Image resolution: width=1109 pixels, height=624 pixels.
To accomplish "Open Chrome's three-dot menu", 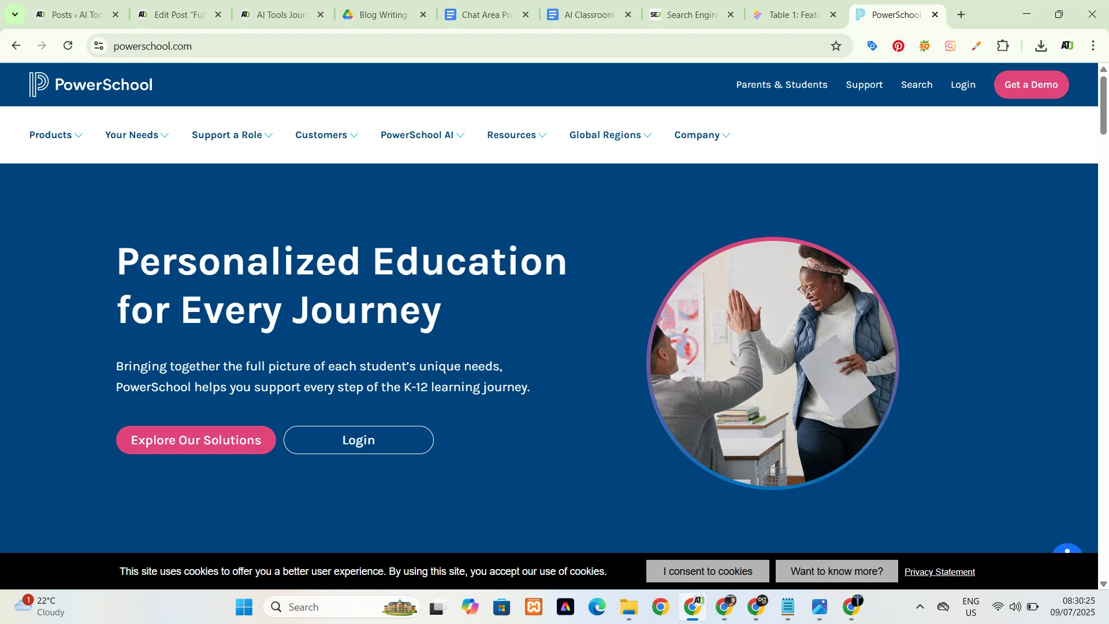I will [x=1093, y=46].
